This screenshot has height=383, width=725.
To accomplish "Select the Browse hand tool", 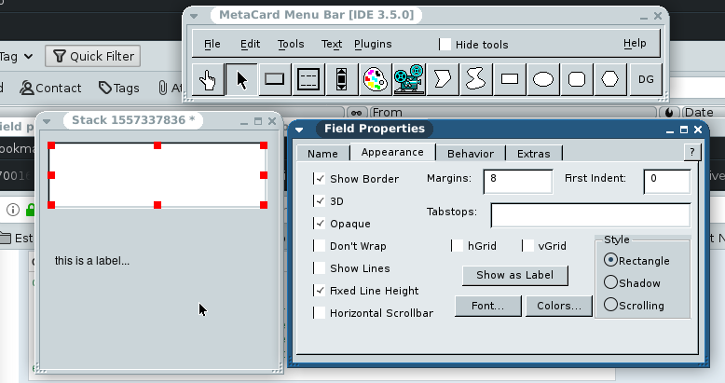I will click(x=208, y=79).
